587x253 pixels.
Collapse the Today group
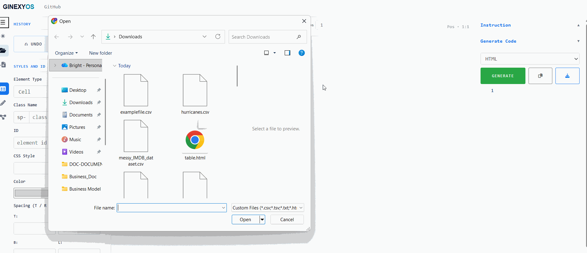(x=114, y=66)
